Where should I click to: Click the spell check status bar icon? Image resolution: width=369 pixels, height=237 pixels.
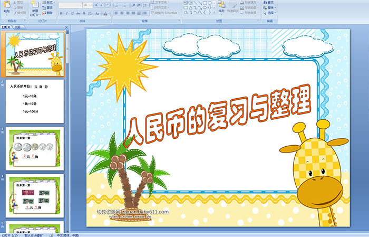pyautogui.click(x=51, y=235)
